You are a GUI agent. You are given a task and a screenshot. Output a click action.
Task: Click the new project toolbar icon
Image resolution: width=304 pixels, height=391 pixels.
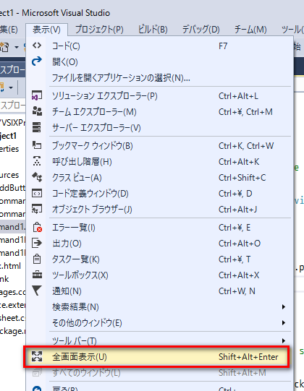(5, 47)
